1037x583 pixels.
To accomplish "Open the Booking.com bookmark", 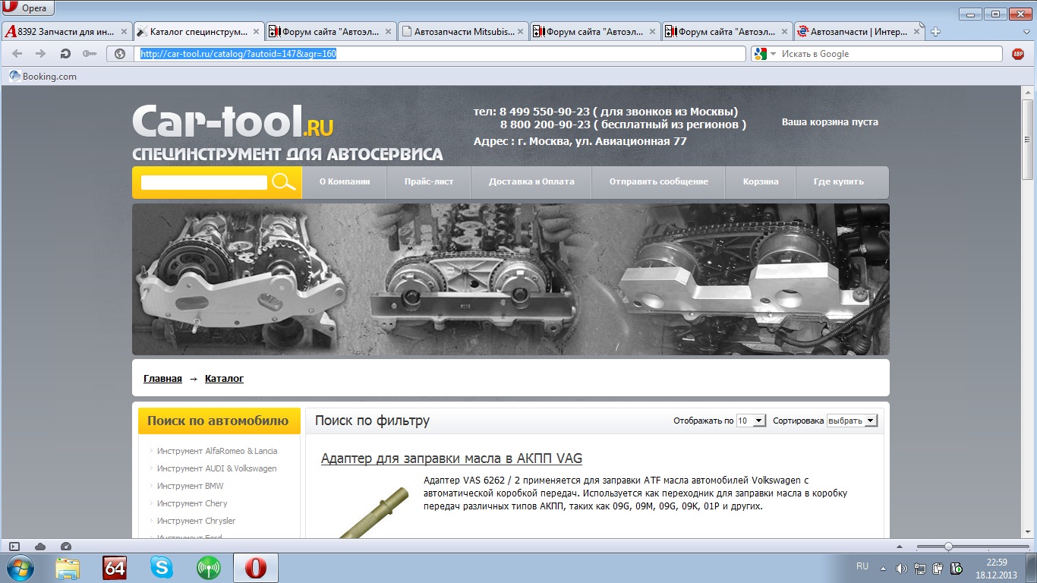I will pyautogui.click(x=43, y=76).
